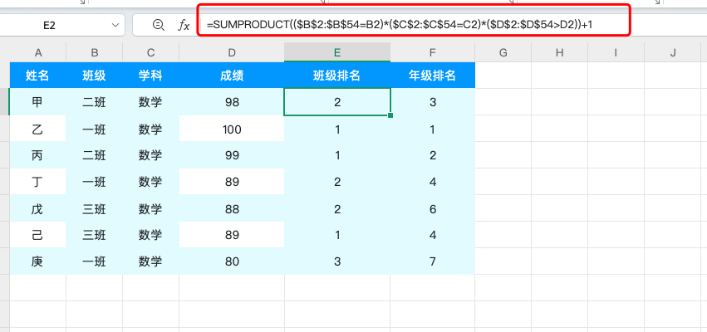Select the cell with name 甲
The image size is (707, 332).
(38, 102)
